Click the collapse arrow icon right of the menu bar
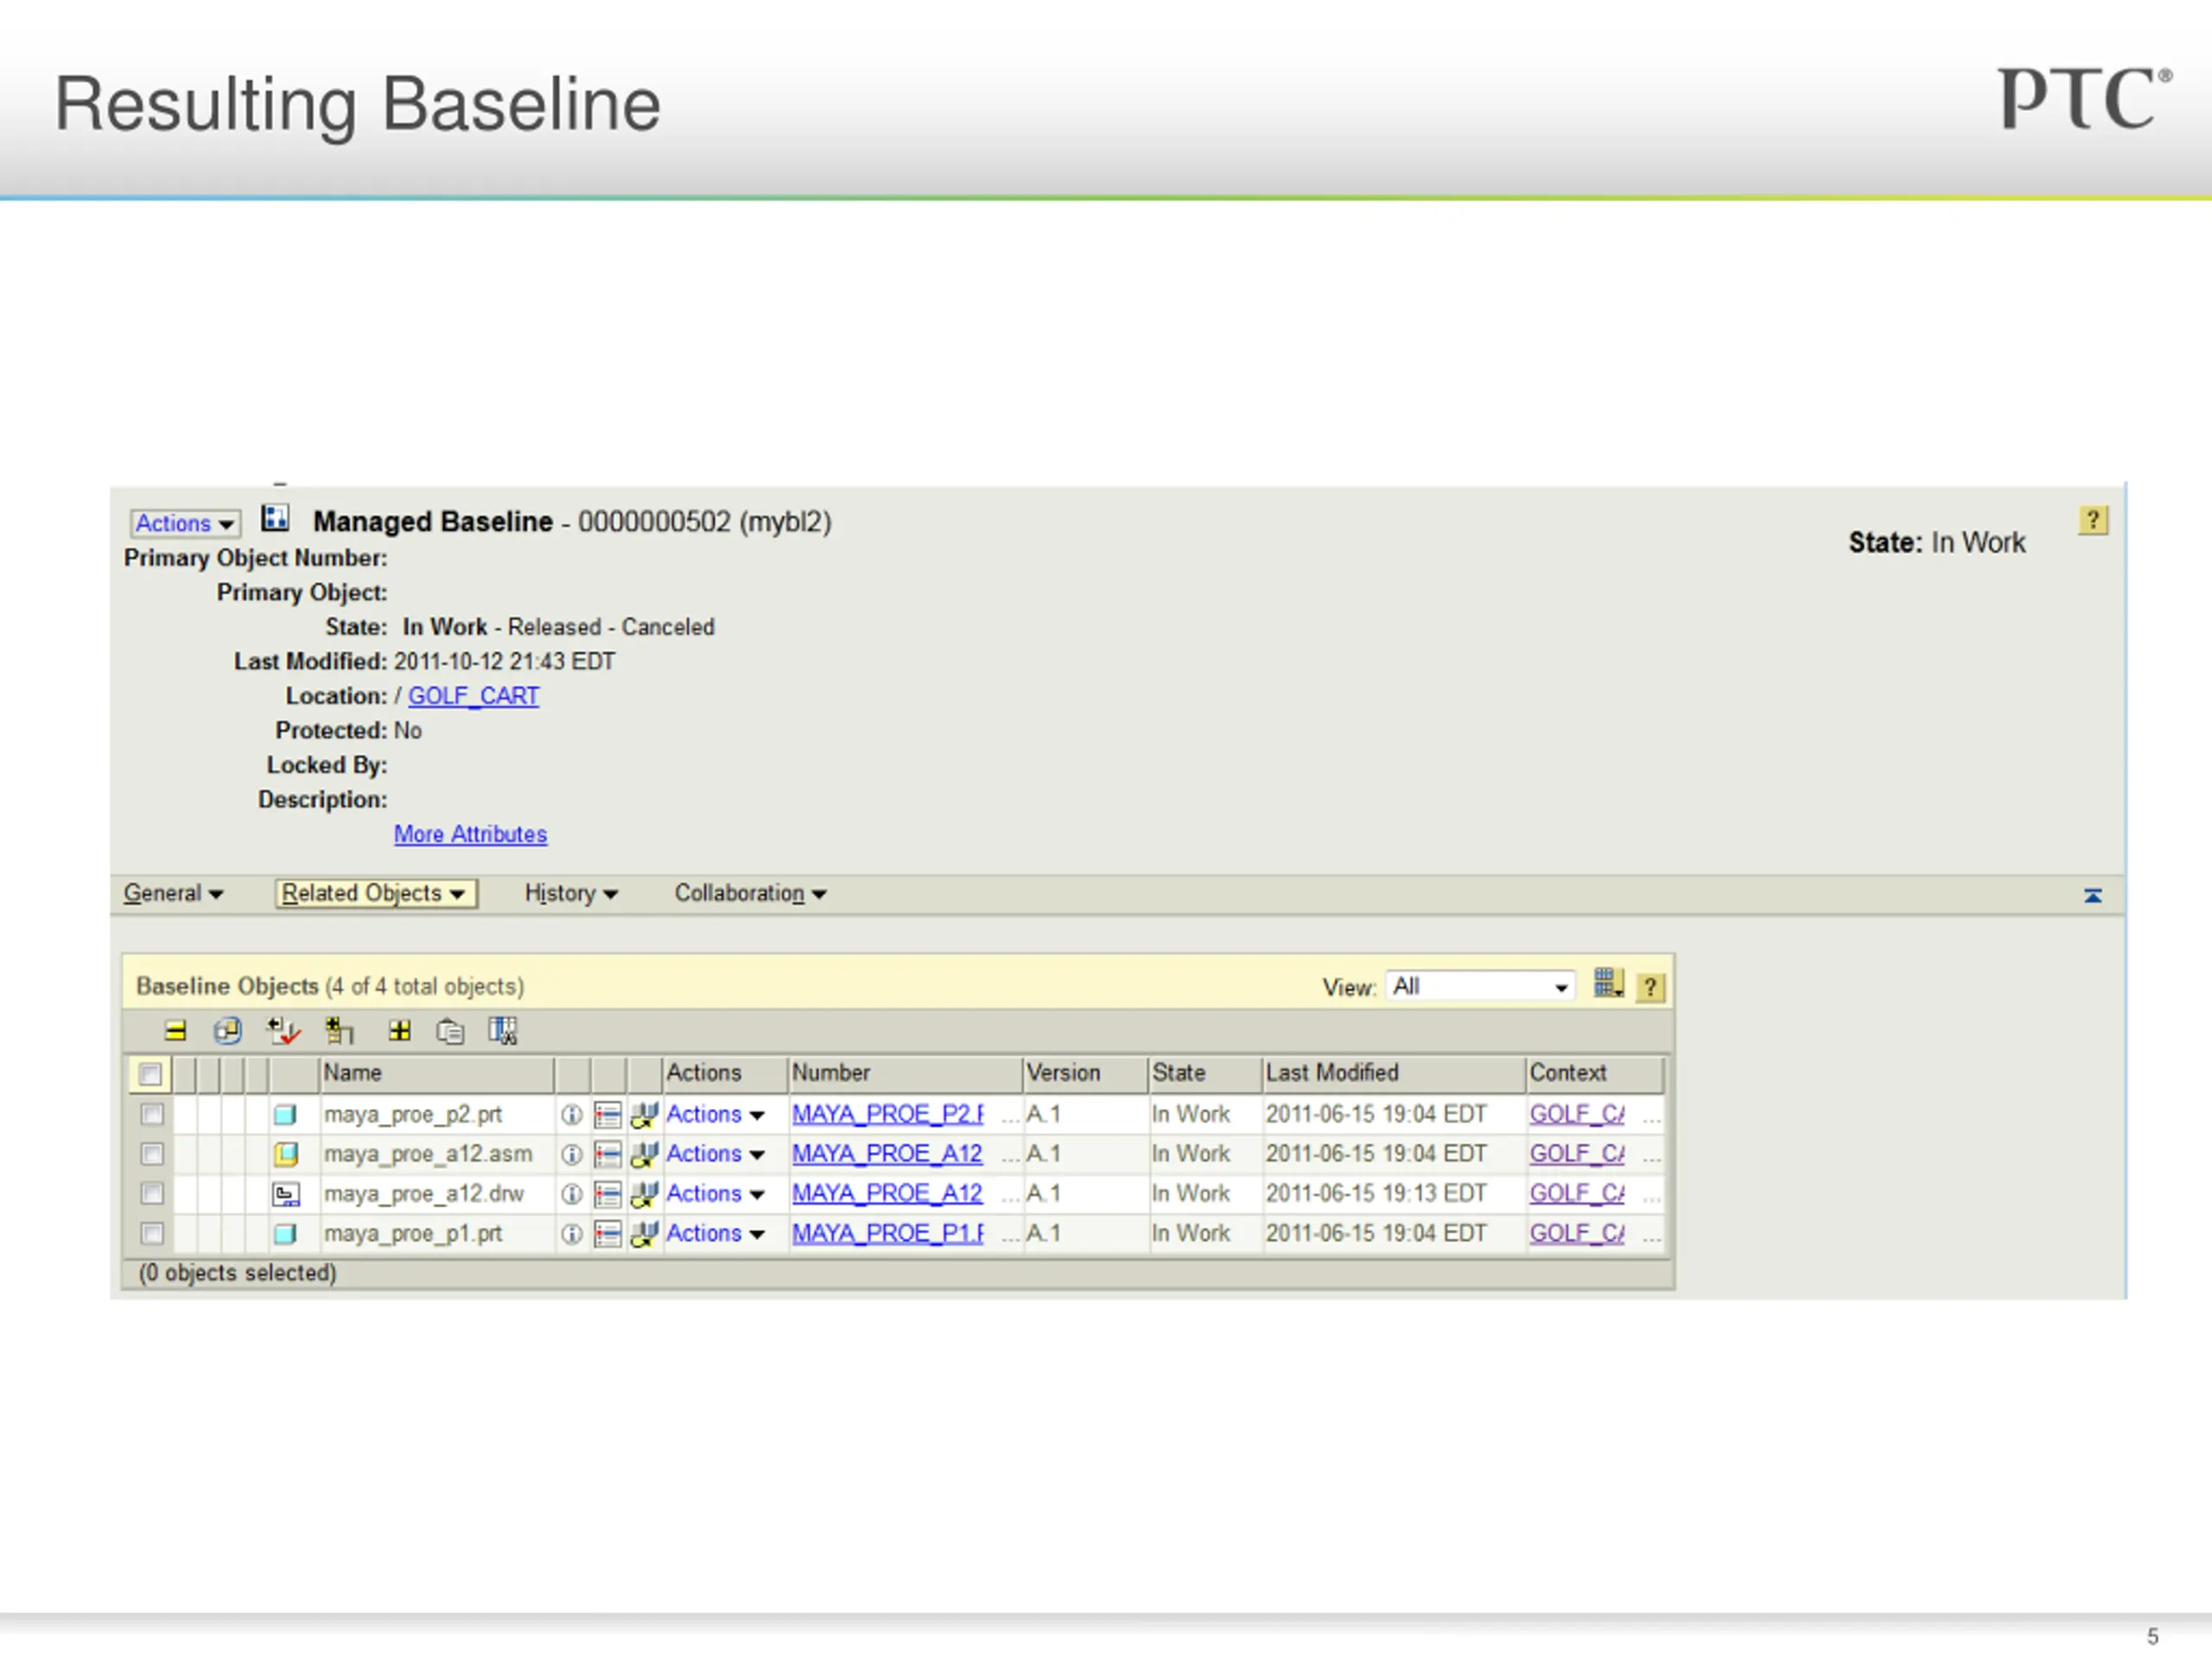 coord(2092,895)
